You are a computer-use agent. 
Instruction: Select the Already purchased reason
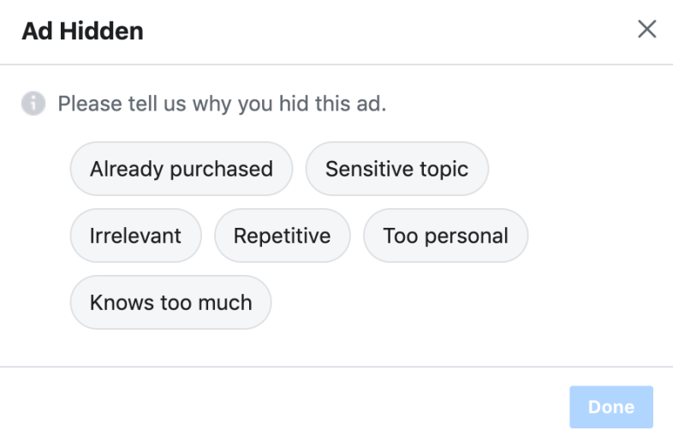click(182, 169)
